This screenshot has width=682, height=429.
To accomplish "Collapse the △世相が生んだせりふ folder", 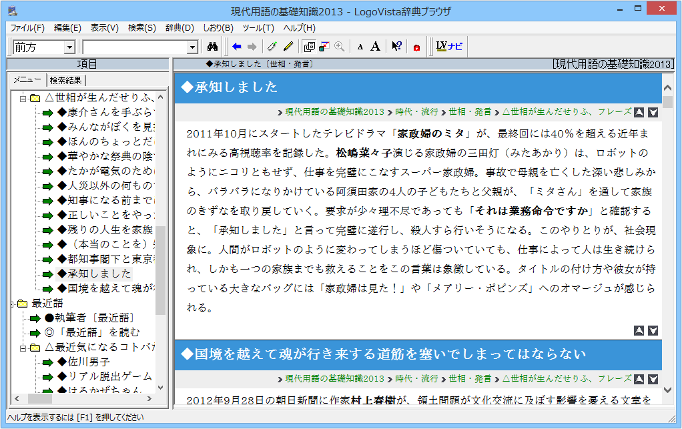I will (x=22, y=97).
